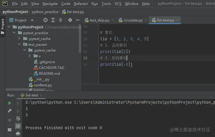This screenshot has height=137, width=215.
Task: Rerun list-test with green play icon
Action: pos(10,103)
